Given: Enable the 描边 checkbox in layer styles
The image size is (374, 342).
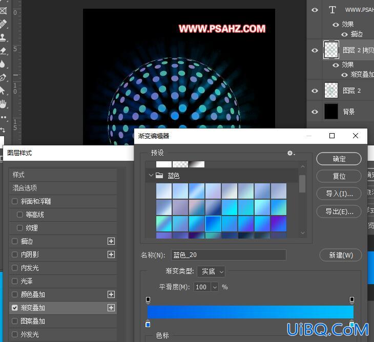Looking at the screenshot, I should (x=14, y=241).
